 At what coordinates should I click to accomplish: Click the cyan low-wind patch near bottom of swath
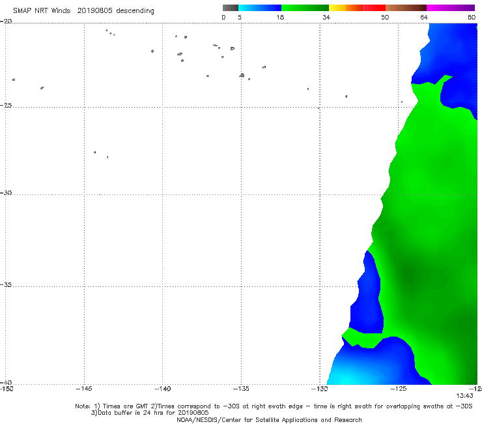(346, 377)
